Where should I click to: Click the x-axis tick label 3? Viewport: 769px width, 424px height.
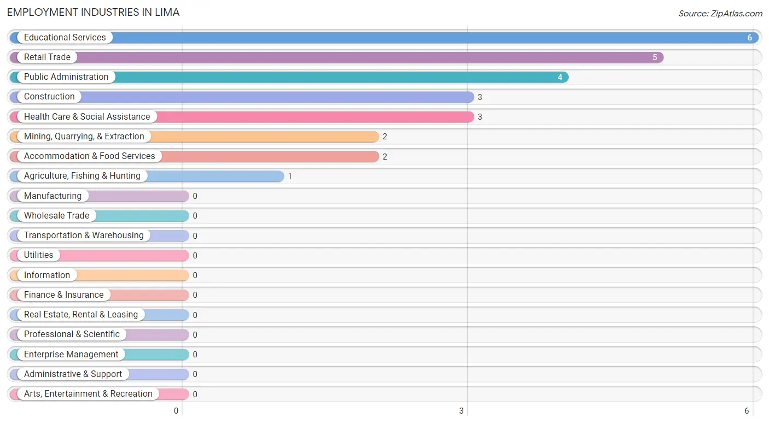[x=462, y=411]
